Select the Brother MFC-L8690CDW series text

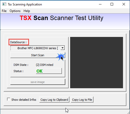[38, 48]
